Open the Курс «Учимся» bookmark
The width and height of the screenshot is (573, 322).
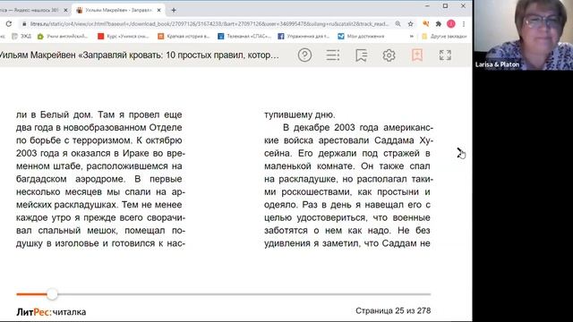tap(124, 36)
